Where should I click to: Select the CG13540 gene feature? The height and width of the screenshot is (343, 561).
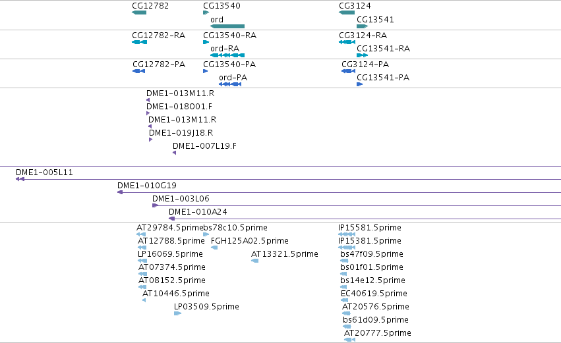click(206, 13)
